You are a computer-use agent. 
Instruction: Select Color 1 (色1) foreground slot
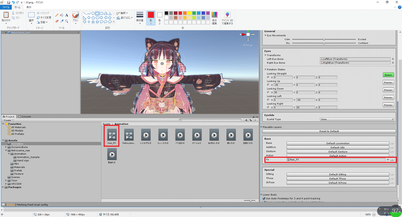click(151, 18)
